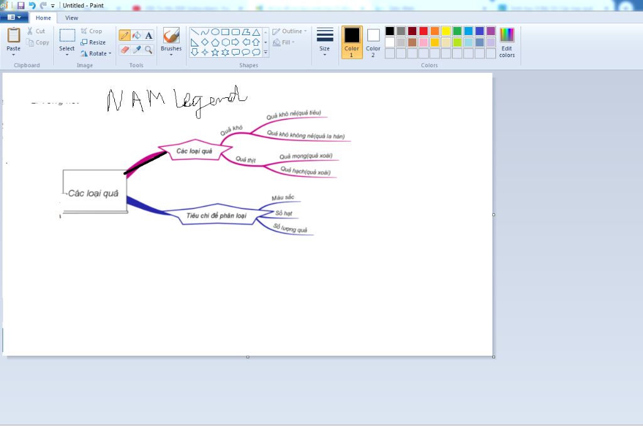Choose the Five-point star shape
This screenshot has height=426, width=643.
(x=215, y=52)
